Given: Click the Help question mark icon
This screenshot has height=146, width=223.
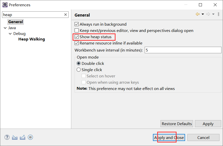Looking at the screenshot, I should click(7, 137).
